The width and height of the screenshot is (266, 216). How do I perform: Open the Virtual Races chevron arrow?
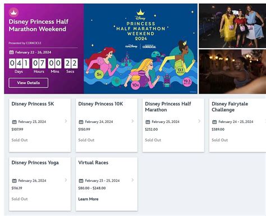pos(132,180)
